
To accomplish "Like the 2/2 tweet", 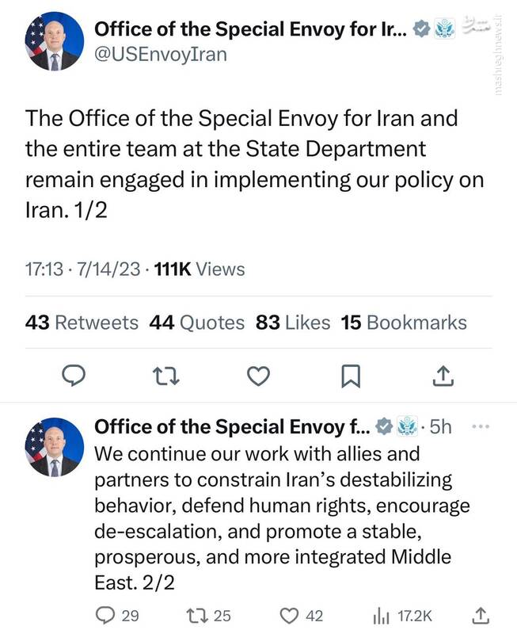I will point(291,614).
